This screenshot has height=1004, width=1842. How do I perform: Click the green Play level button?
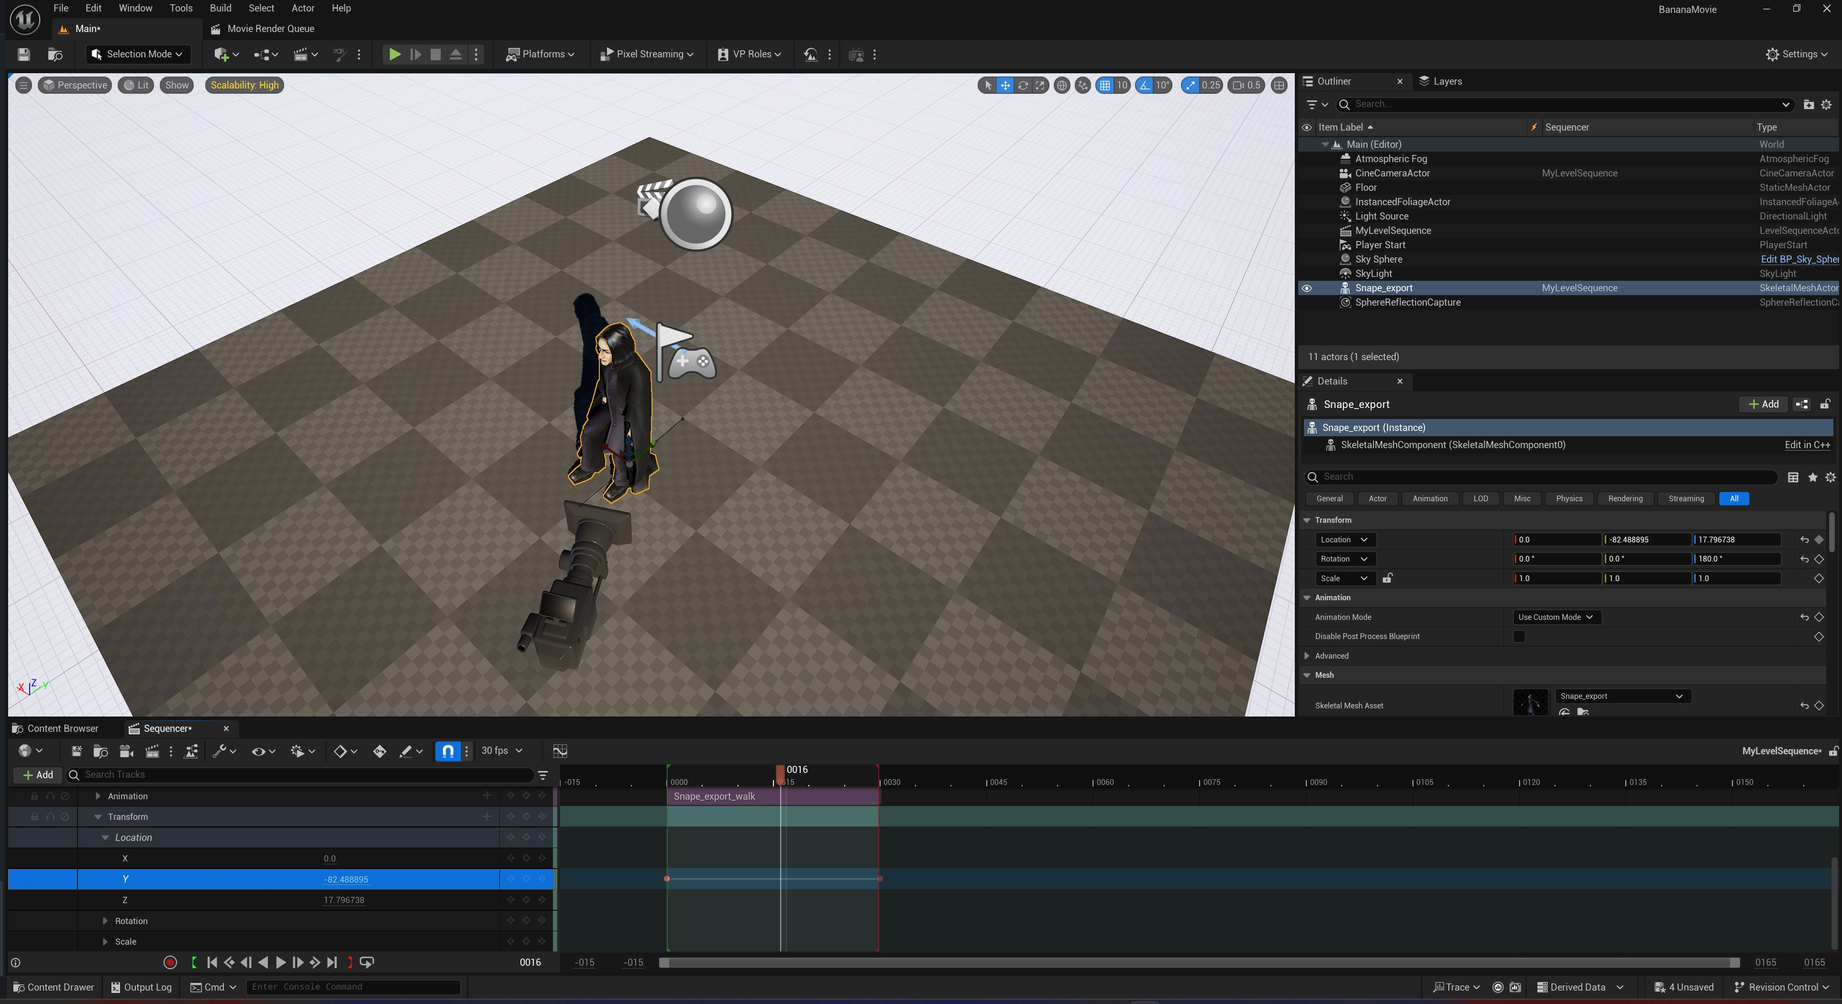click(x=394, y=55)
